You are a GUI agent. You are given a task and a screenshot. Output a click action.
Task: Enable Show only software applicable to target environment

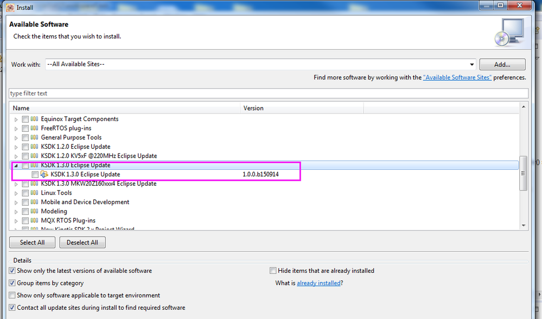point(12,295)
